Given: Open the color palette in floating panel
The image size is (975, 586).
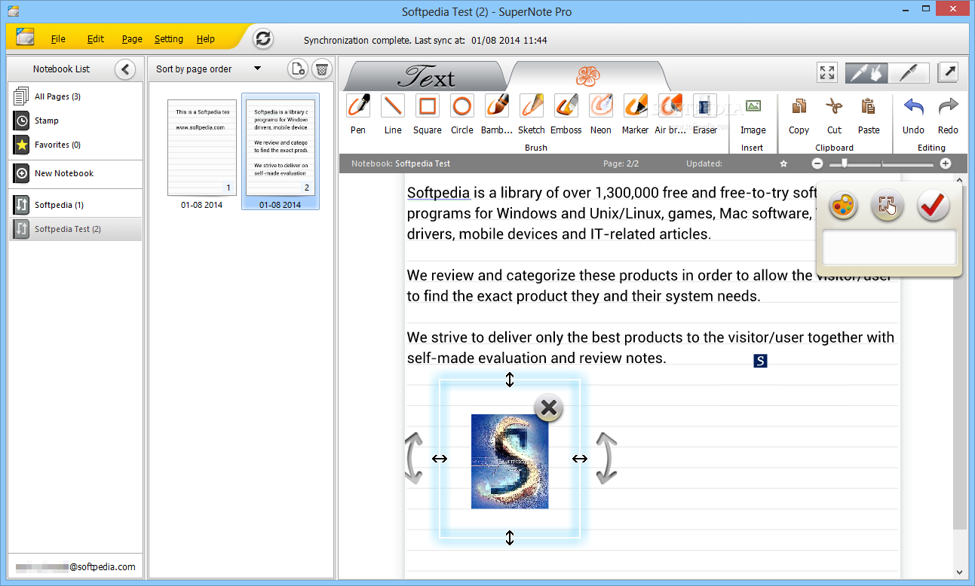Looking at the screenshot, I should pyautogui.click(x=844, y=206).
